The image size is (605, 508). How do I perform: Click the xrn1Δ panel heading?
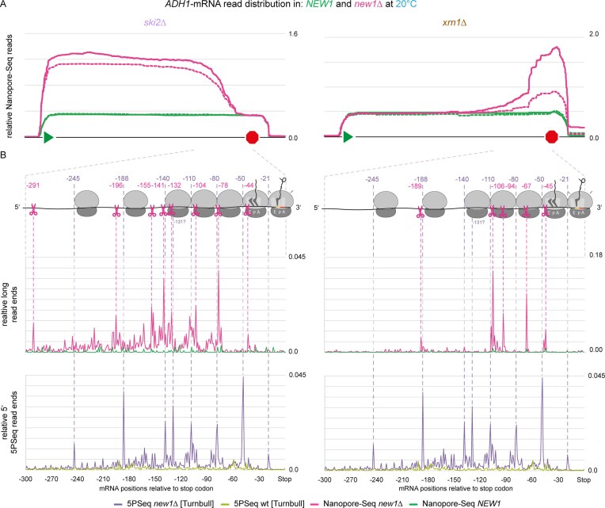[x=455, y=22]
